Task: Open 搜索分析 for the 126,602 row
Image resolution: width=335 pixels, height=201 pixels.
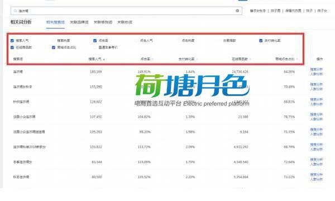Action: tap(317, 99)
